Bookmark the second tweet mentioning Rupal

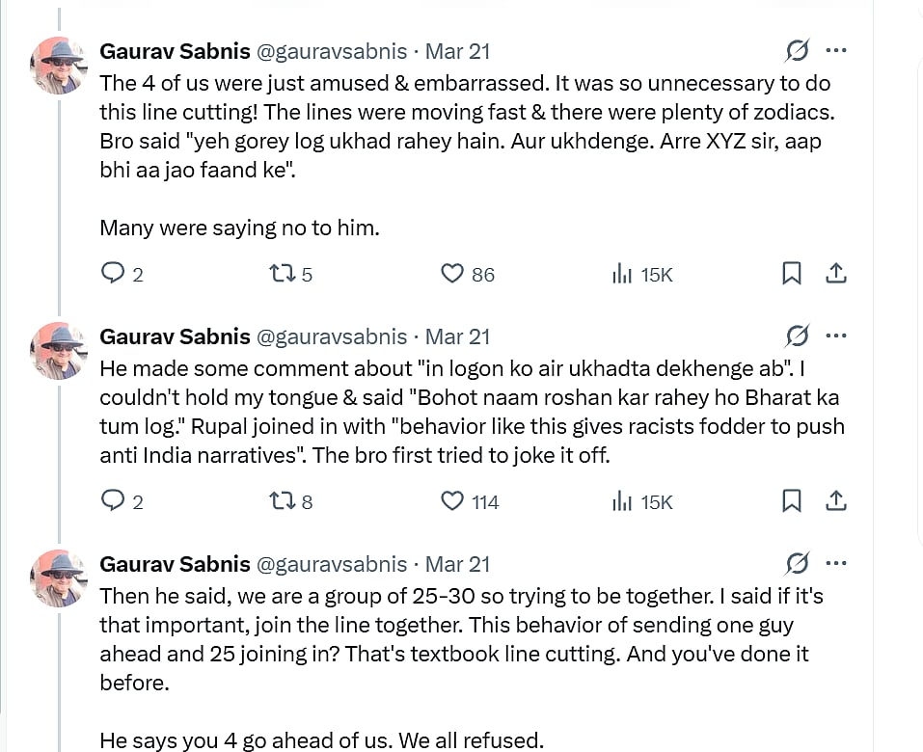pyautogui.click(x=791, y=501)
